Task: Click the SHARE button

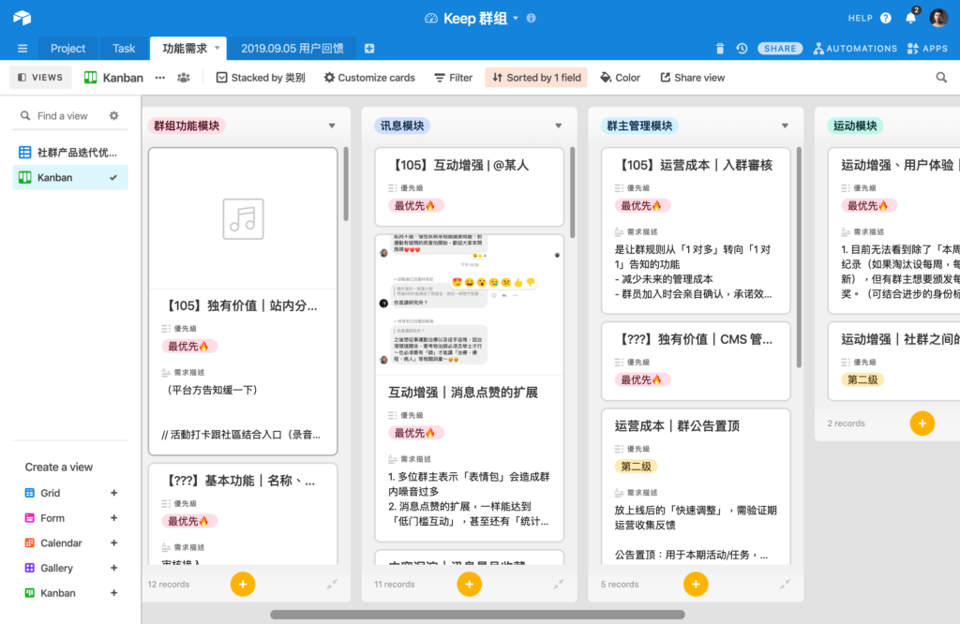Action: pyautogui.click(x=780, y=49)
